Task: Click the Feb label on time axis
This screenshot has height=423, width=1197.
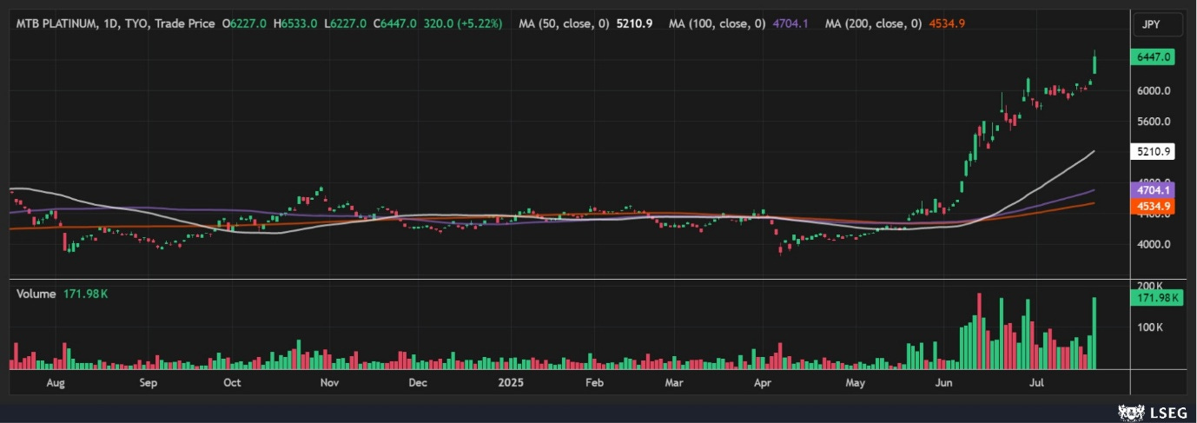Action: (594, 382)
